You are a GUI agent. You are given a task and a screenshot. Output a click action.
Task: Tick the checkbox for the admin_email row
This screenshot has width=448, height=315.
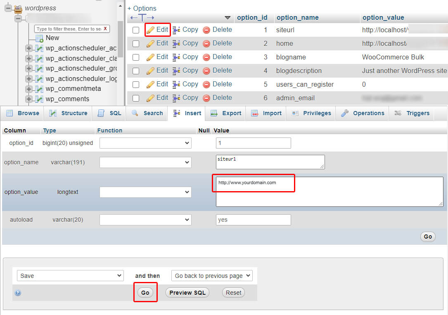point(136,98)
